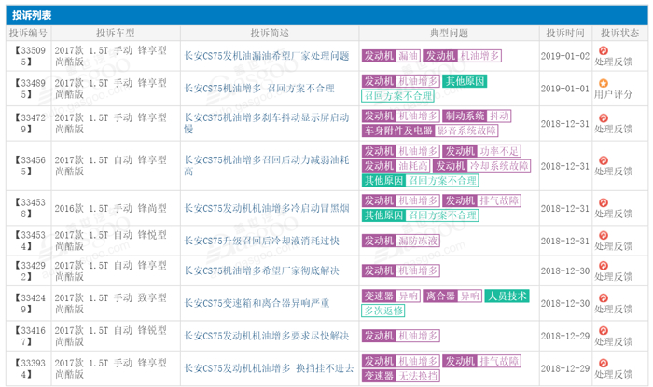This screenshot has width=653, height=387.
Task: Click the 发动机 漏防冻液 tag
Action: 401,241
